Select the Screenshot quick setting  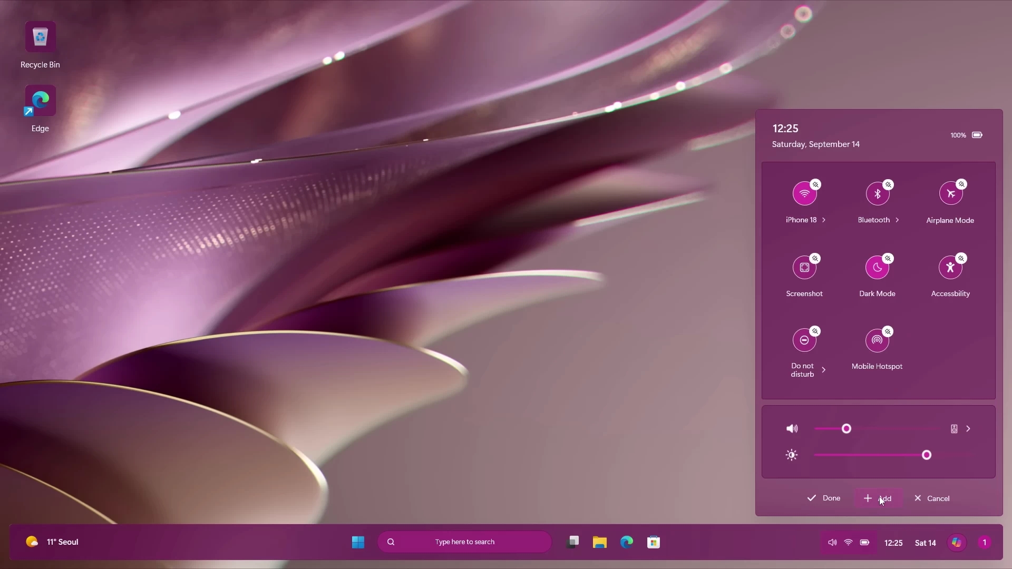click(804, 267)
